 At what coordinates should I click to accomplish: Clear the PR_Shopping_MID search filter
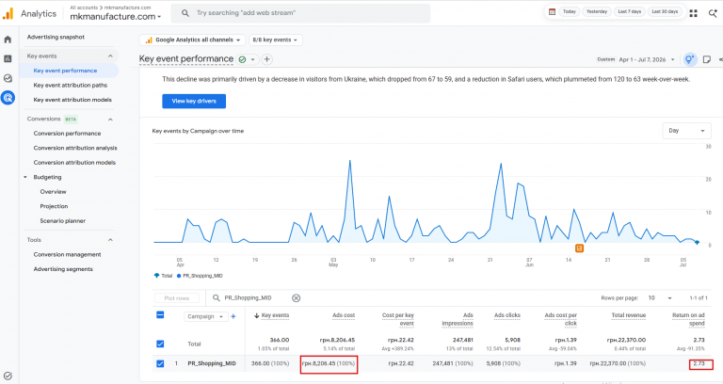click(296, 298)
